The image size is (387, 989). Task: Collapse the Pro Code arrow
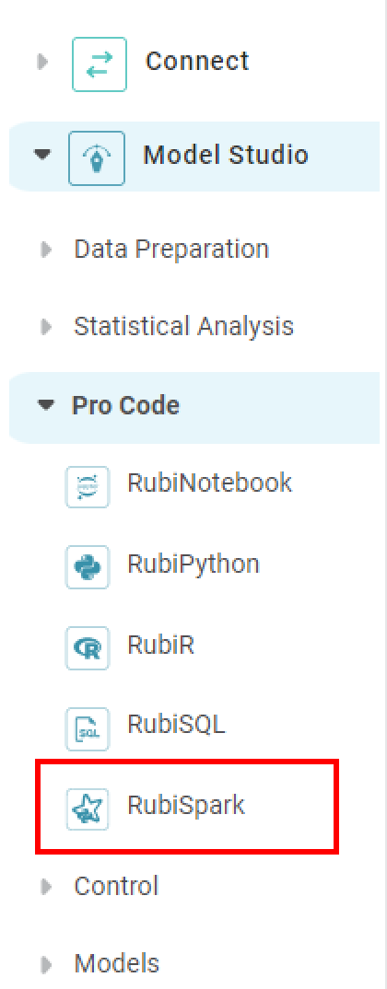(x=46, y=405)
